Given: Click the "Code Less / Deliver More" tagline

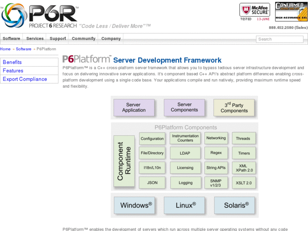Looking at the screenshot, I should pyautogui.click(x=115, y=26).
